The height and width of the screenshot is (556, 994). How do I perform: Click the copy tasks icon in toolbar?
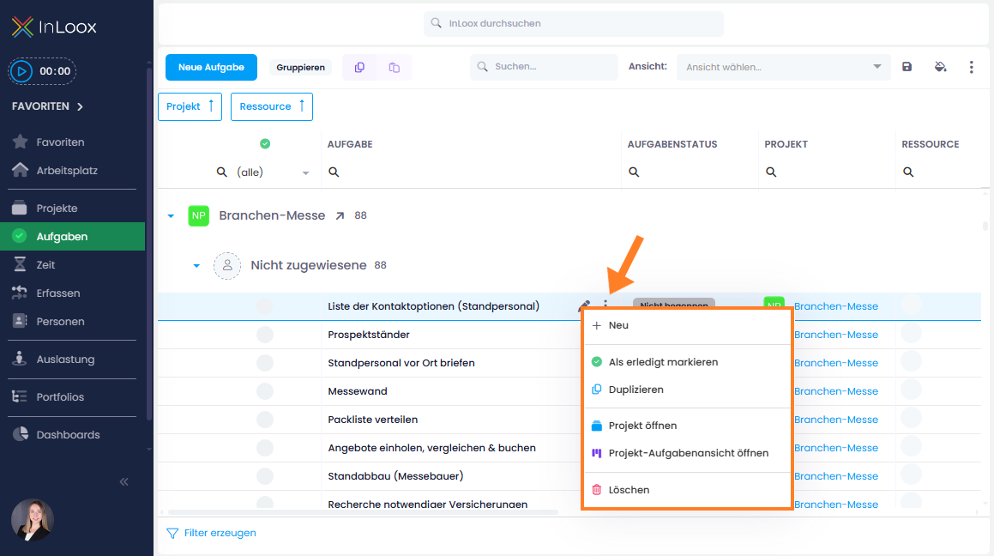click(359, 67)
